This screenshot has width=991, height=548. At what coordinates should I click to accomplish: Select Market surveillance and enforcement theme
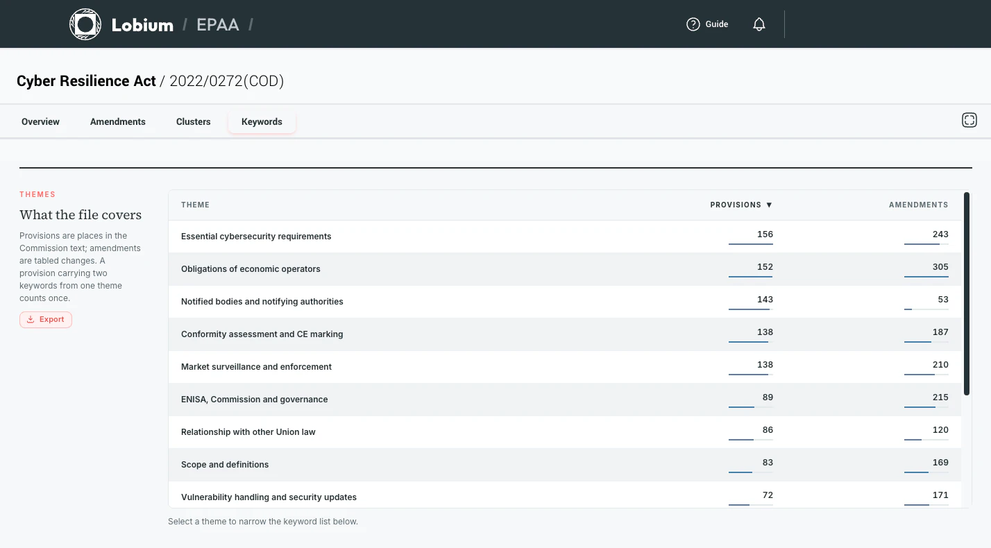click(x=565, y=367)
